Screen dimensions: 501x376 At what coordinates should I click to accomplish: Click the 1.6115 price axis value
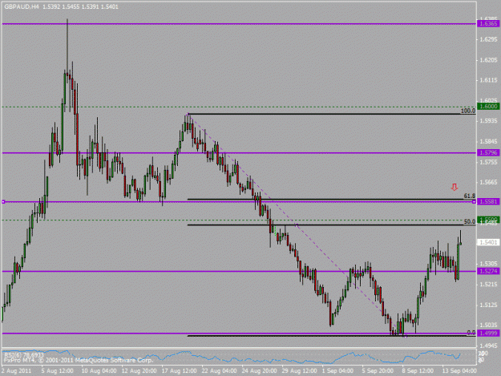point(488,80)
